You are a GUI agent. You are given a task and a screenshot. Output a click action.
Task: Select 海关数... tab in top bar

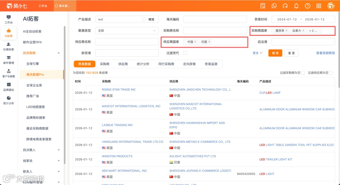point(65,6)
